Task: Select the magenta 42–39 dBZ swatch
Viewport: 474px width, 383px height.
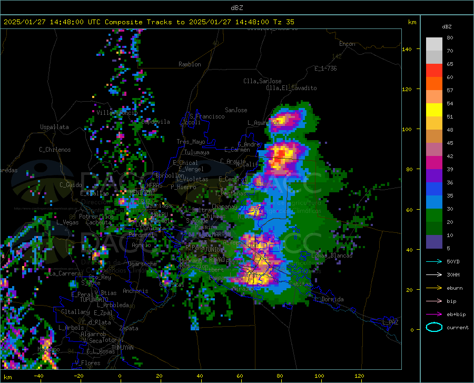Action: [434, 163]
